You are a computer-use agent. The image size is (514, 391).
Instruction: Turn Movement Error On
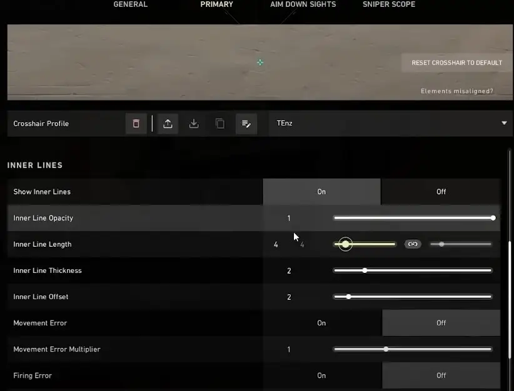pyautogui.click(x=321, y=323)
